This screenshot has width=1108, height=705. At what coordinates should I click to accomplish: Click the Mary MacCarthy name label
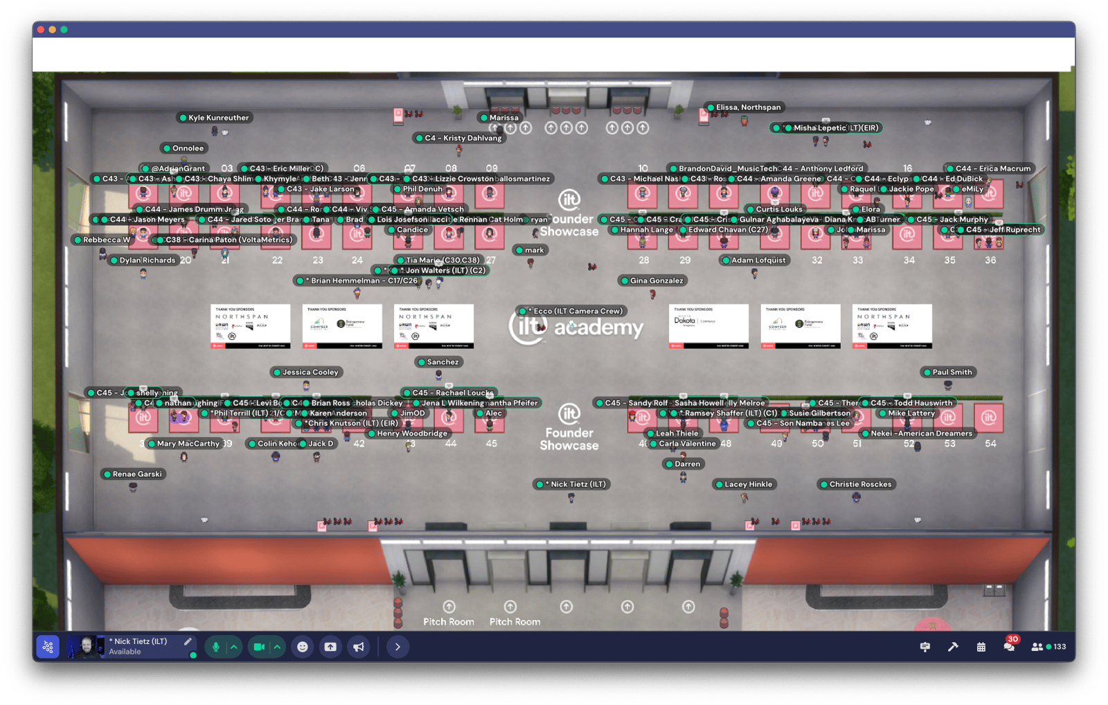pos(184,444)
